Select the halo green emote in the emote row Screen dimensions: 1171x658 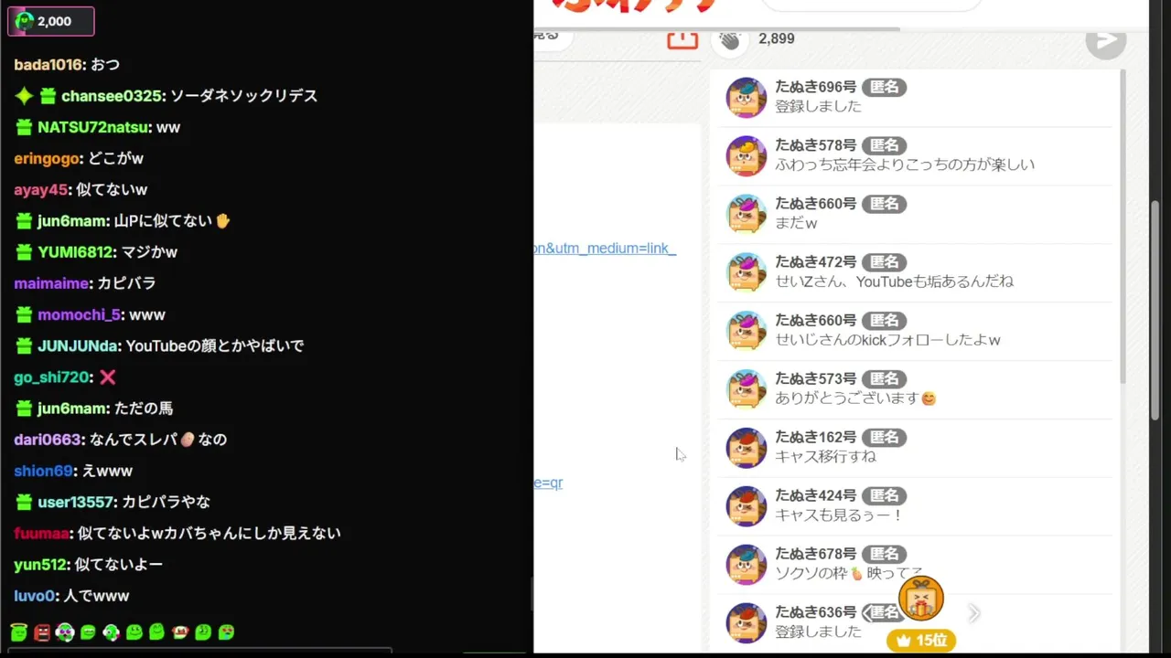18,631
